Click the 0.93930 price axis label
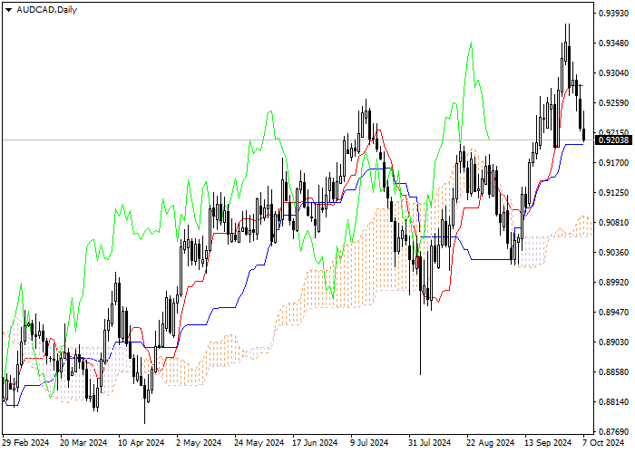This screenshot has height=453, width=635. 614,14
